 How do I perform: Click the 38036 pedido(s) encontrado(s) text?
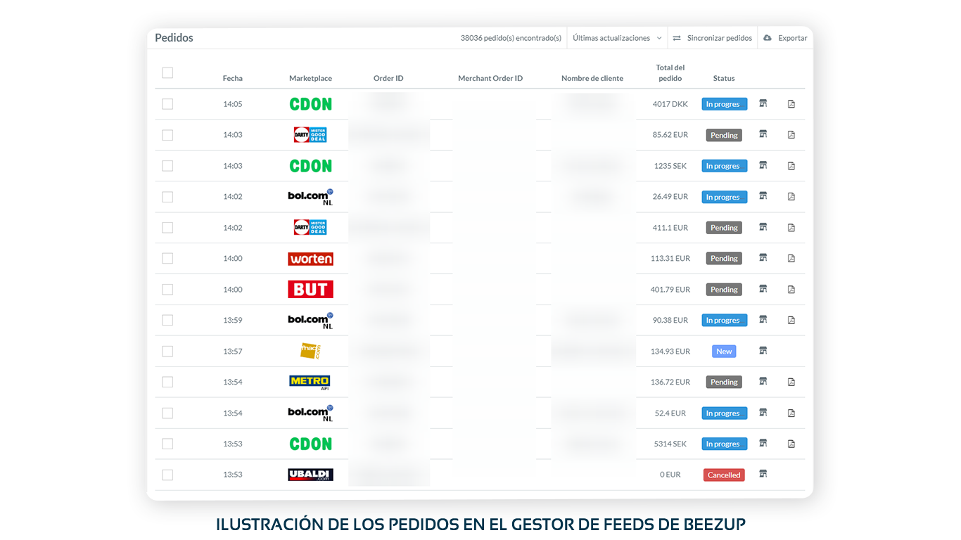tap(511, 38)
